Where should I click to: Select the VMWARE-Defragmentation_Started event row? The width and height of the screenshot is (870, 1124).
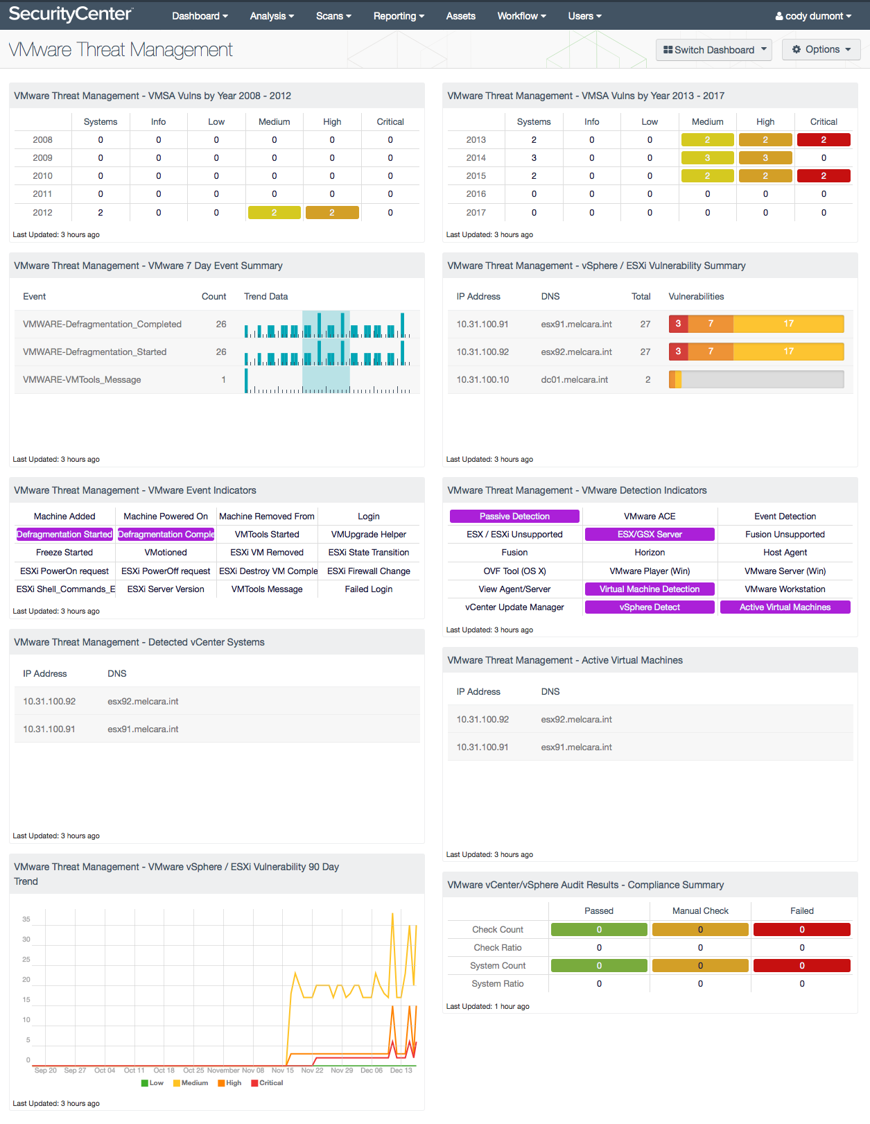[x=217, y=352]
